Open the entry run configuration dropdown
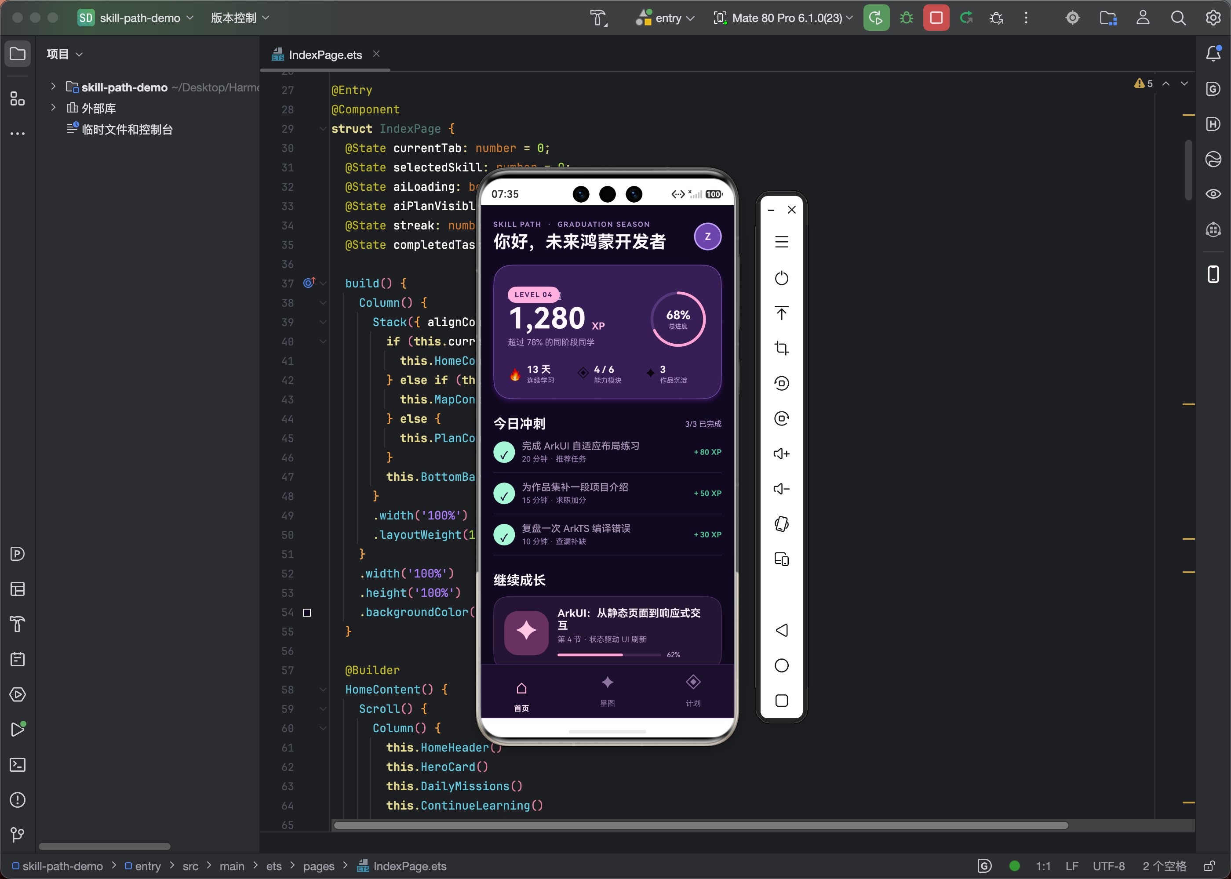The height and width of the screenshot is (879, 1231). (x=665, y=18)
